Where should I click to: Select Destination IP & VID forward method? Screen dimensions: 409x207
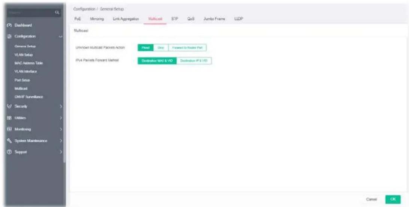click(x=194, y=61)
